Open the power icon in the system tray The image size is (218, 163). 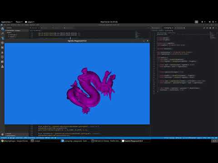click(x=213, y=22)
